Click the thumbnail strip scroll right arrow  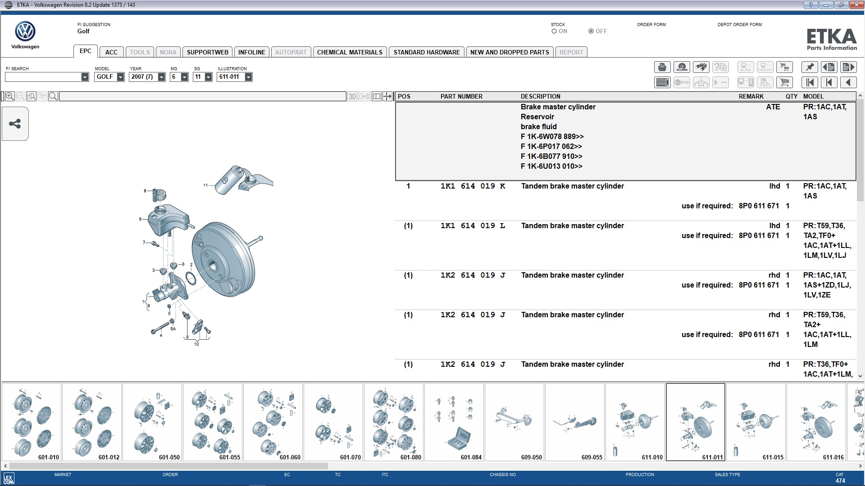(x=860, y=466)
